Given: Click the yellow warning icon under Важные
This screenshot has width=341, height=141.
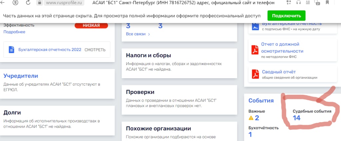Looking at the screenshot, I should (x=251, y=118).
